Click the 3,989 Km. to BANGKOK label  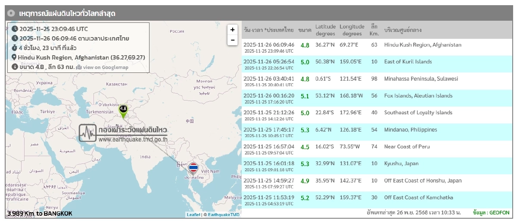(x=40, y=214)
